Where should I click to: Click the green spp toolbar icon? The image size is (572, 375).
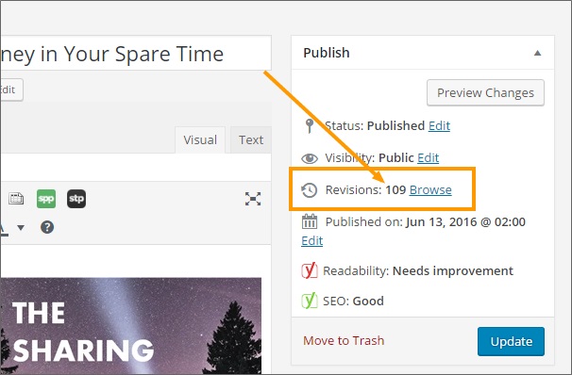[46, 199]
